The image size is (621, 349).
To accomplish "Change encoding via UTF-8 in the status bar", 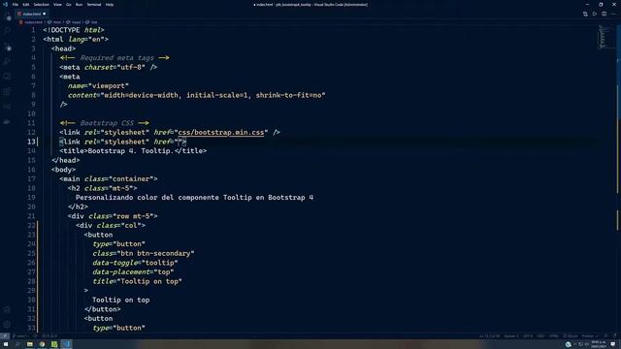I will coord(528,336).
